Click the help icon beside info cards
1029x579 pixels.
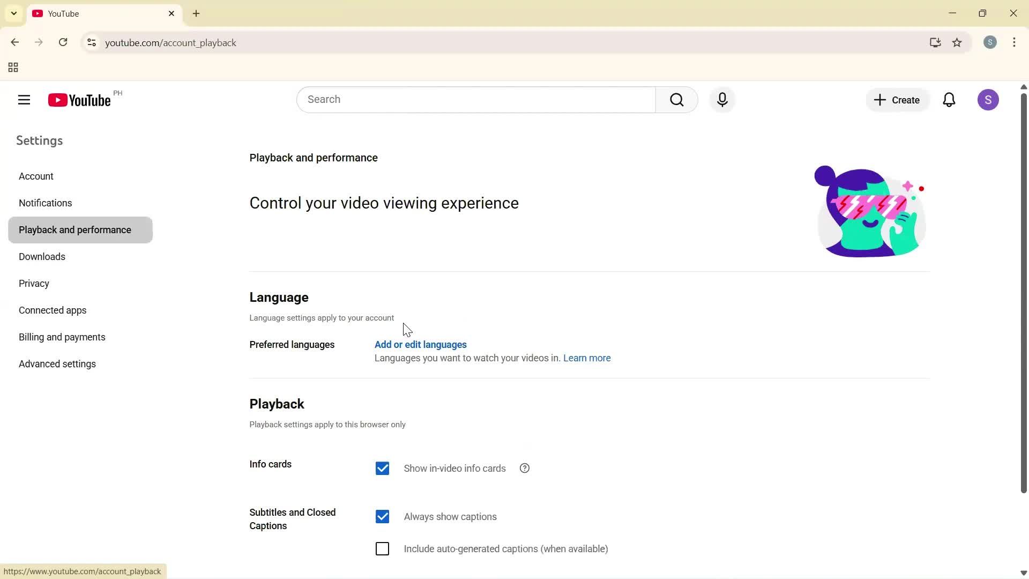pyautogui.click(x=524, y=467)
